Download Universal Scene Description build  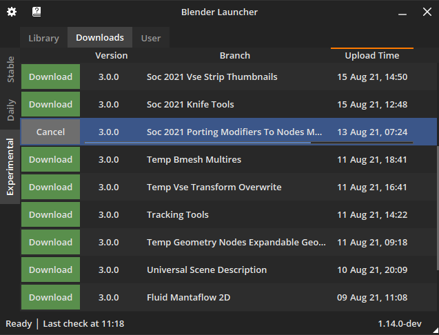click(51, 270)
